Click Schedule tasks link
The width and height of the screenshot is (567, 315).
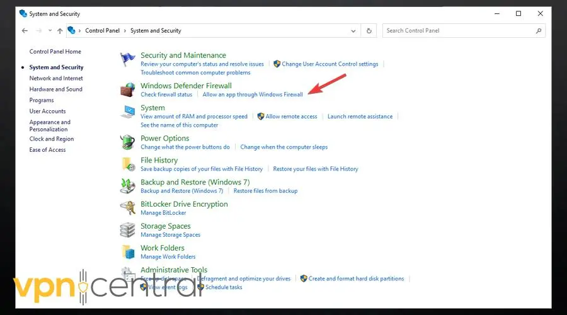point(224,287)
